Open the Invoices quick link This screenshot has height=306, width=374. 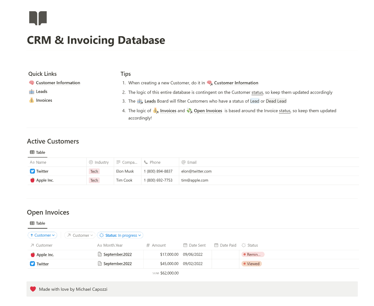tap(44, 100)
